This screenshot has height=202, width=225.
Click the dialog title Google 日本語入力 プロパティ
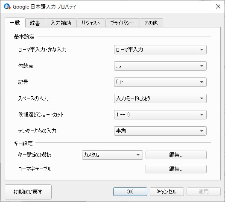point(44,7)
